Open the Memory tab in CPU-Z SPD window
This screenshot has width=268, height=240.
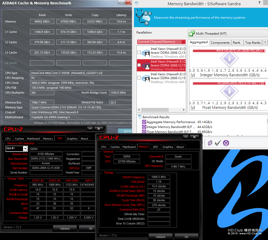click(48, 139)
